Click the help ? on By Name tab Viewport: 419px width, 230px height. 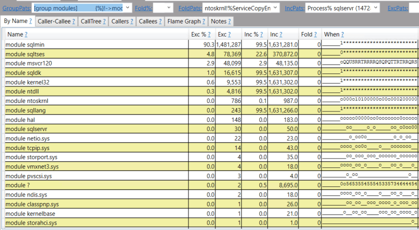(30, 21)
